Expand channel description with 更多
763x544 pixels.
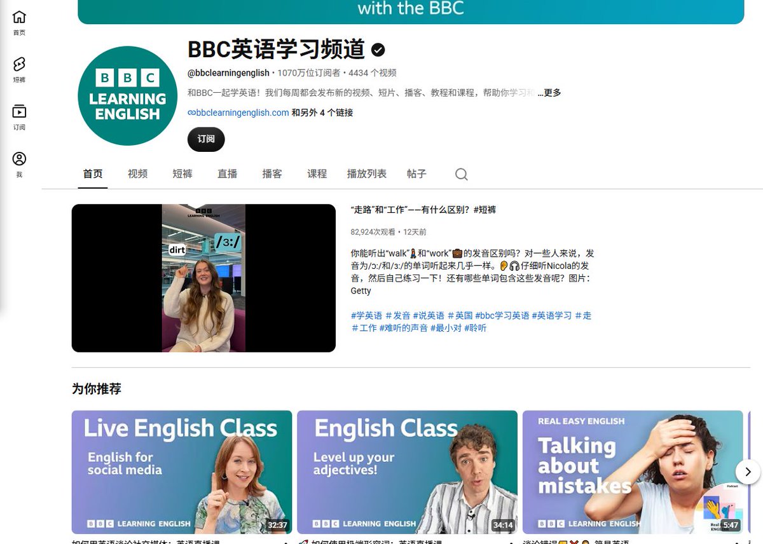tap(549, 93)
